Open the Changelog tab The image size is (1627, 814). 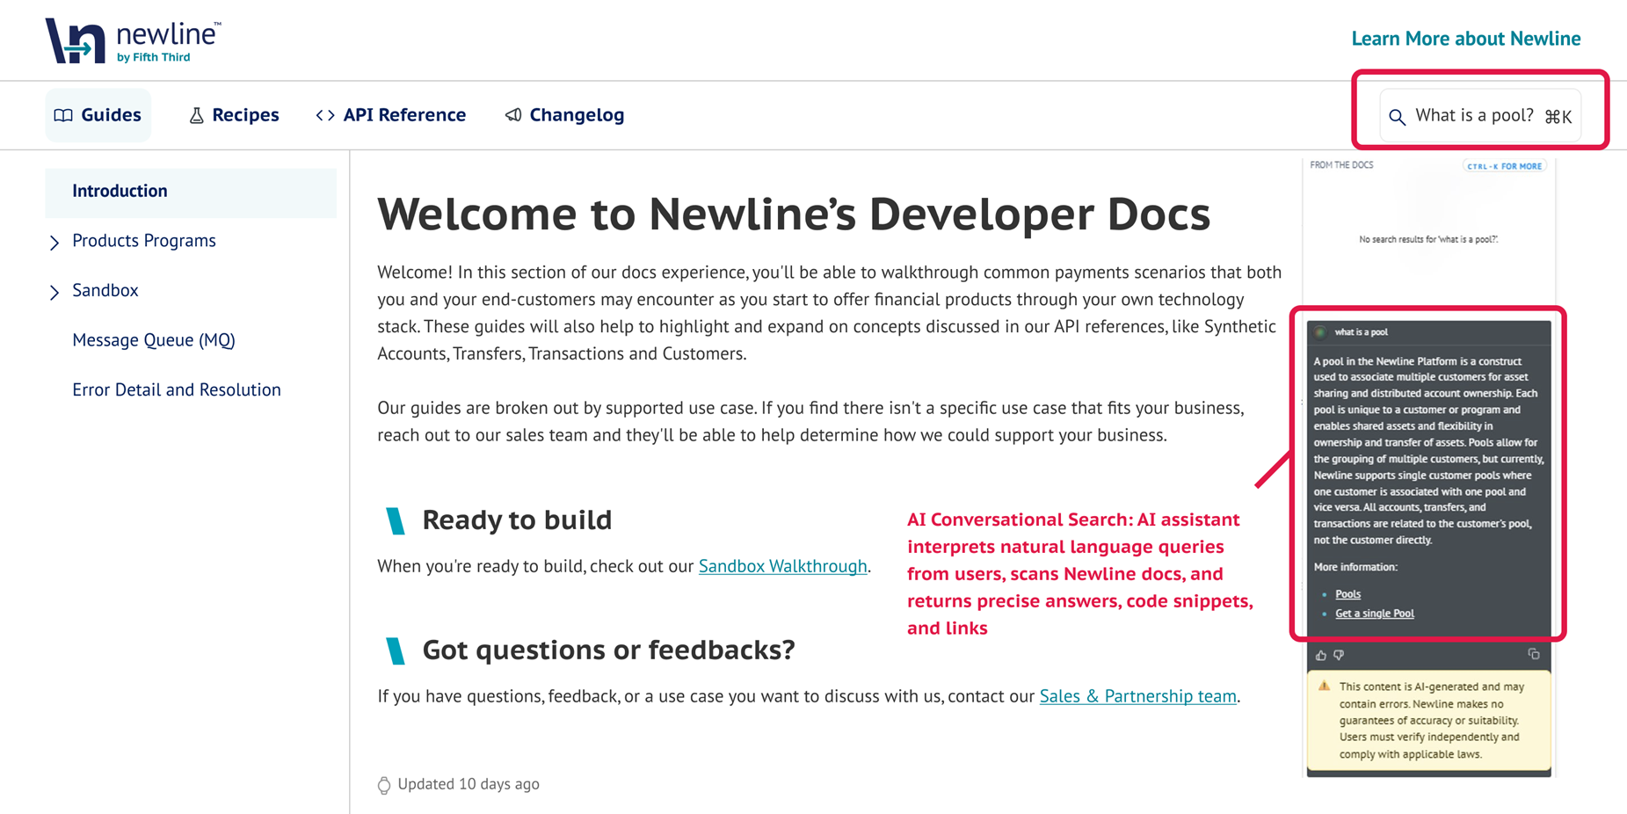click(x=564, y=115)
